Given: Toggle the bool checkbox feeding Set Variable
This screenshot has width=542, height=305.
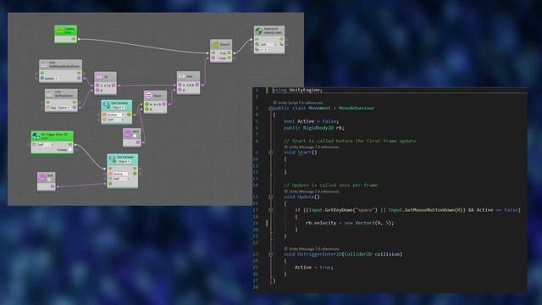Looking at the screenshot, I should [49, 180].
